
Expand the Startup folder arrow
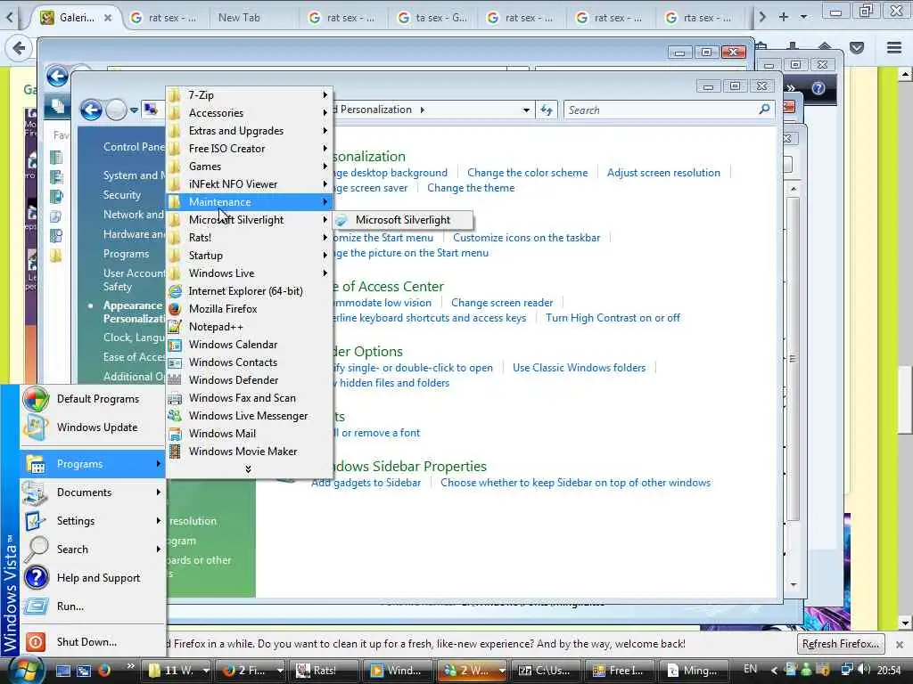click(x=325, y=256)
